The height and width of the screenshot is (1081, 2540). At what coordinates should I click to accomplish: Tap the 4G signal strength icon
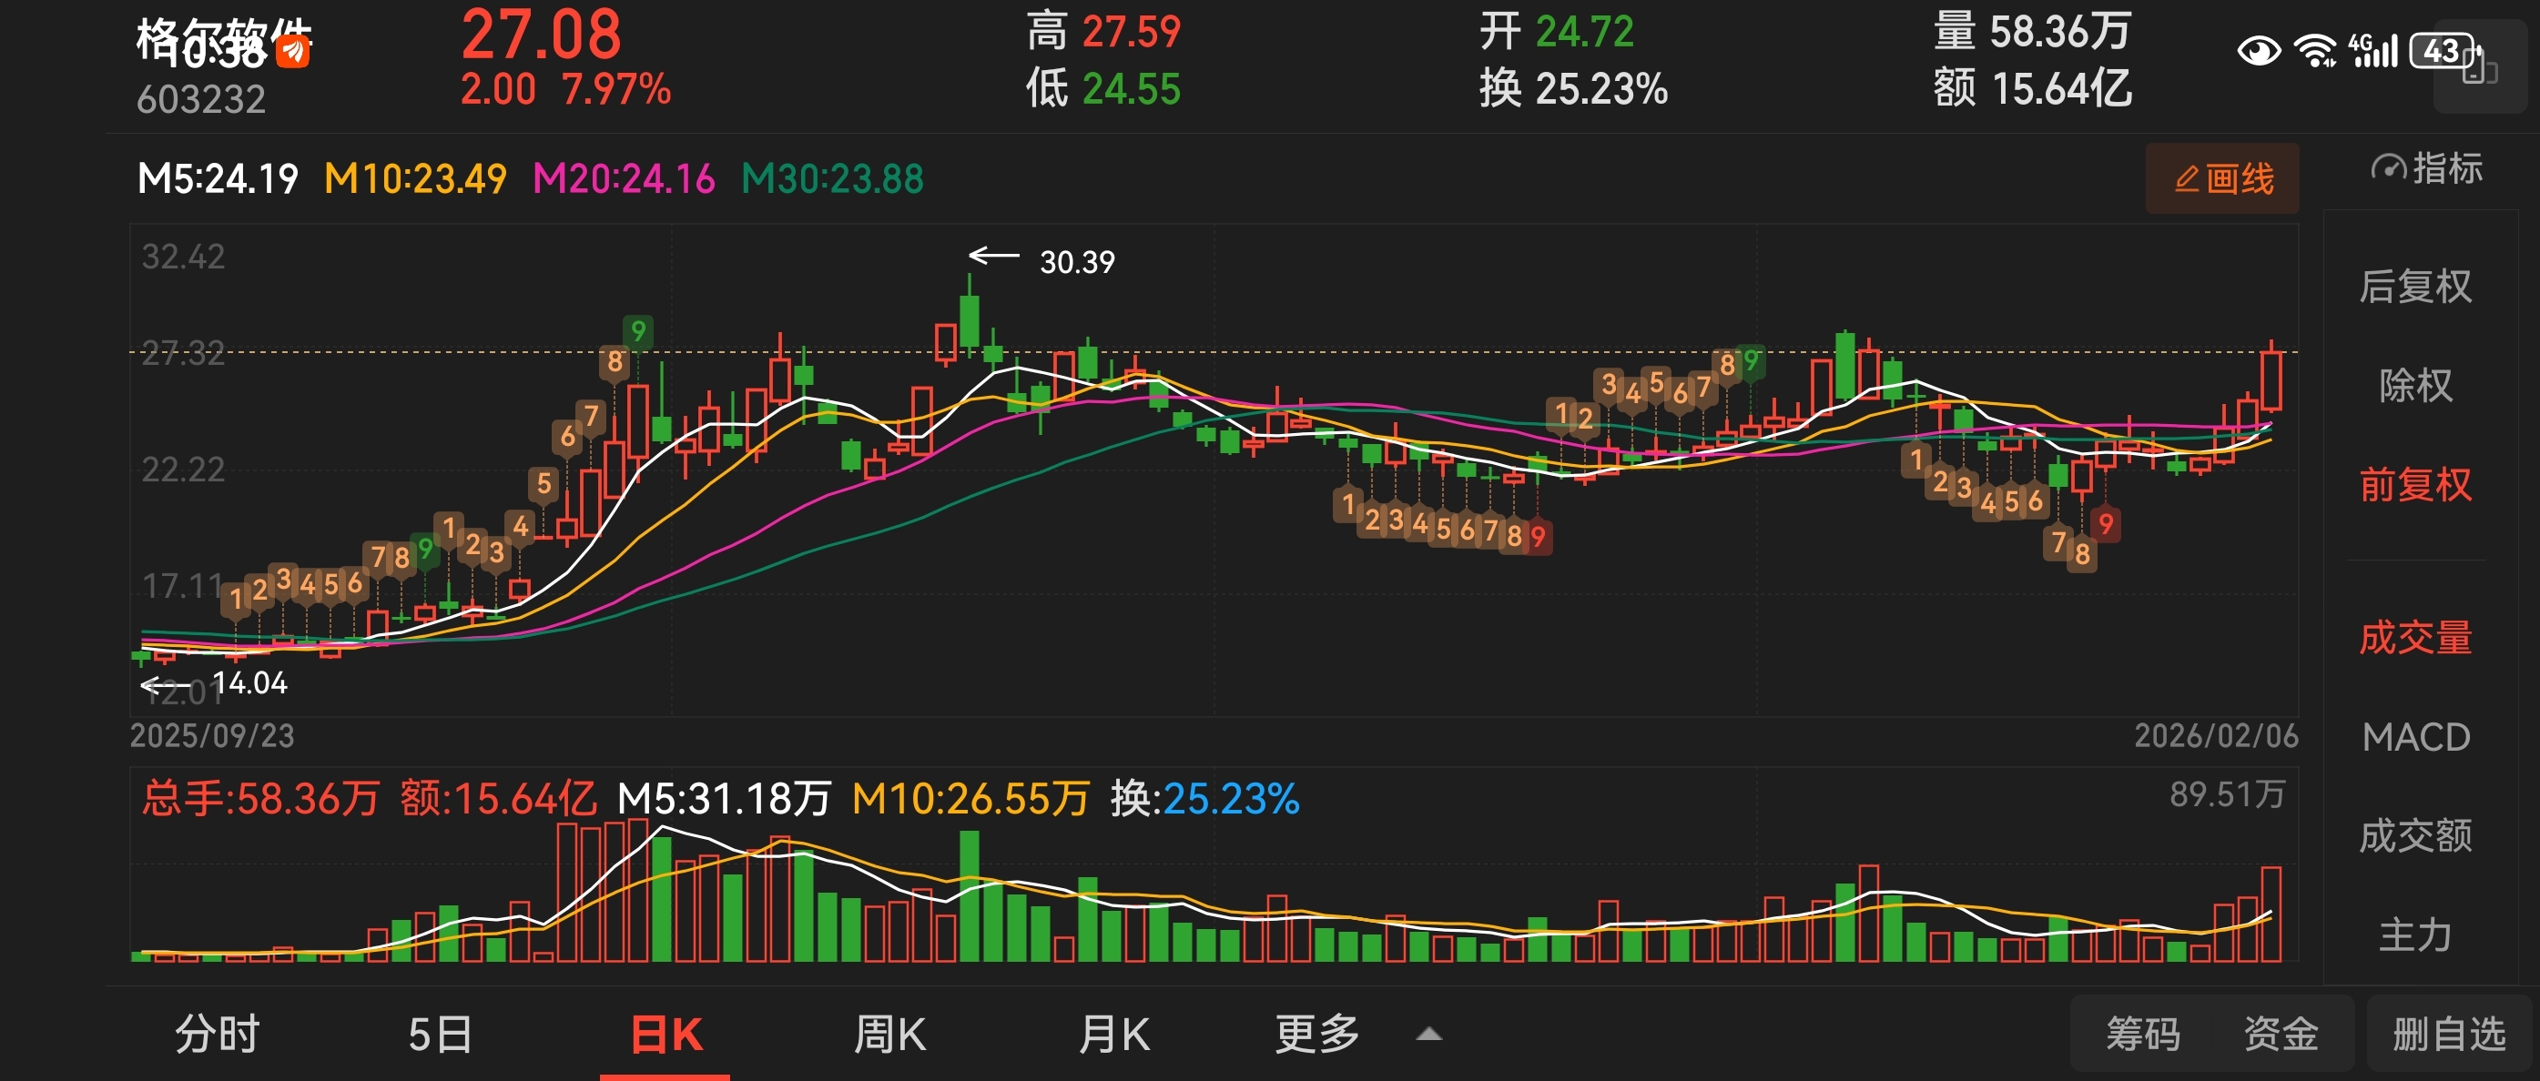coord(2373,50)
